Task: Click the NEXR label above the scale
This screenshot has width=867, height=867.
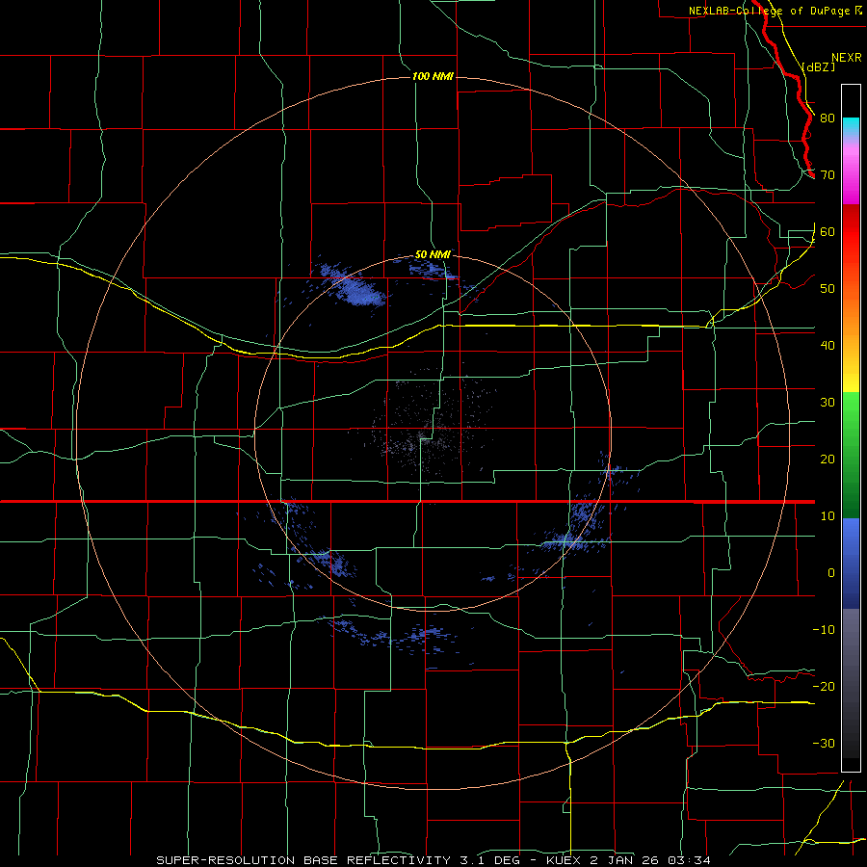Action: (x=846, y=58)
